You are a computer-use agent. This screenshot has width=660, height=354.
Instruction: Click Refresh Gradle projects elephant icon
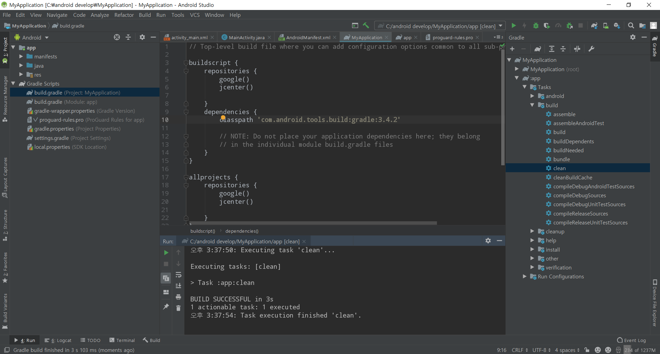[x=538, y=49]
